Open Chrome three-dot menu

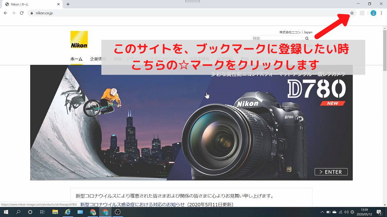[382, 13]
